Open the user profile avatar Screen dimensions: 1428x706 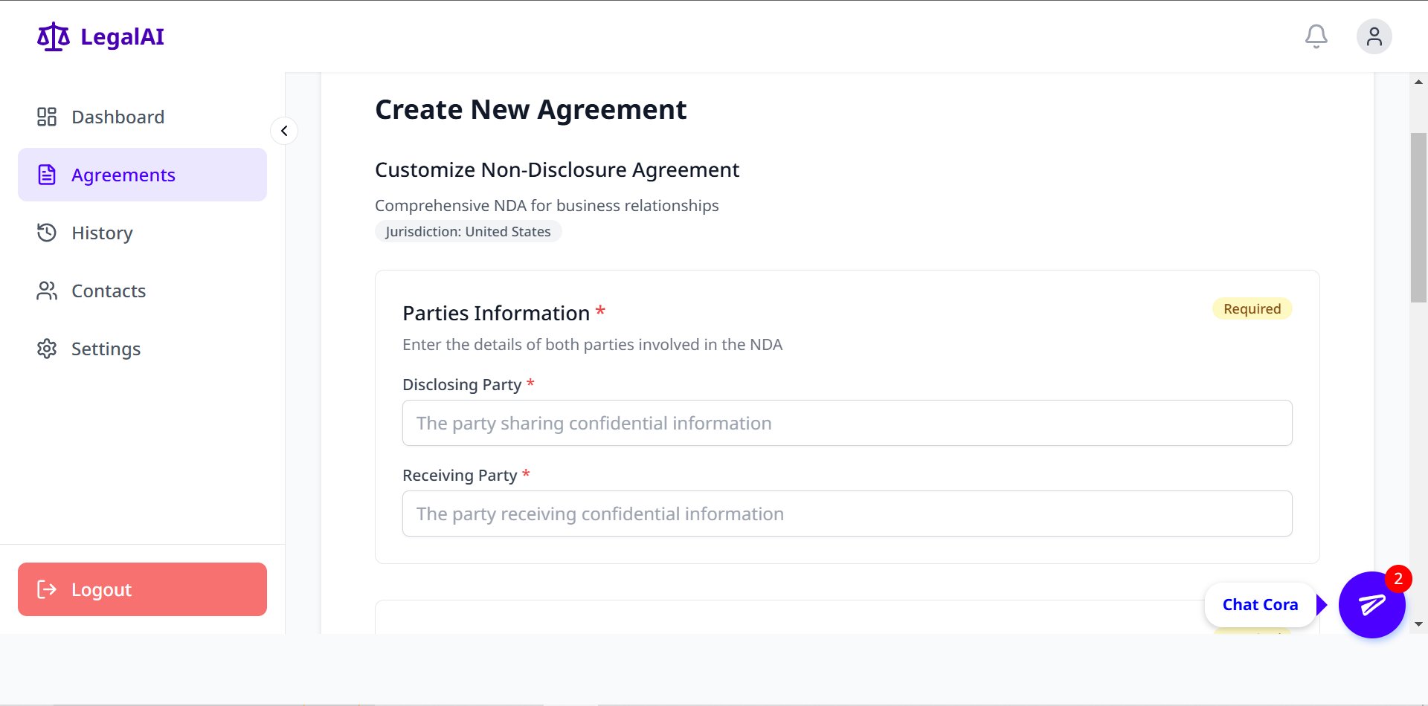[x=1374, y=36]
